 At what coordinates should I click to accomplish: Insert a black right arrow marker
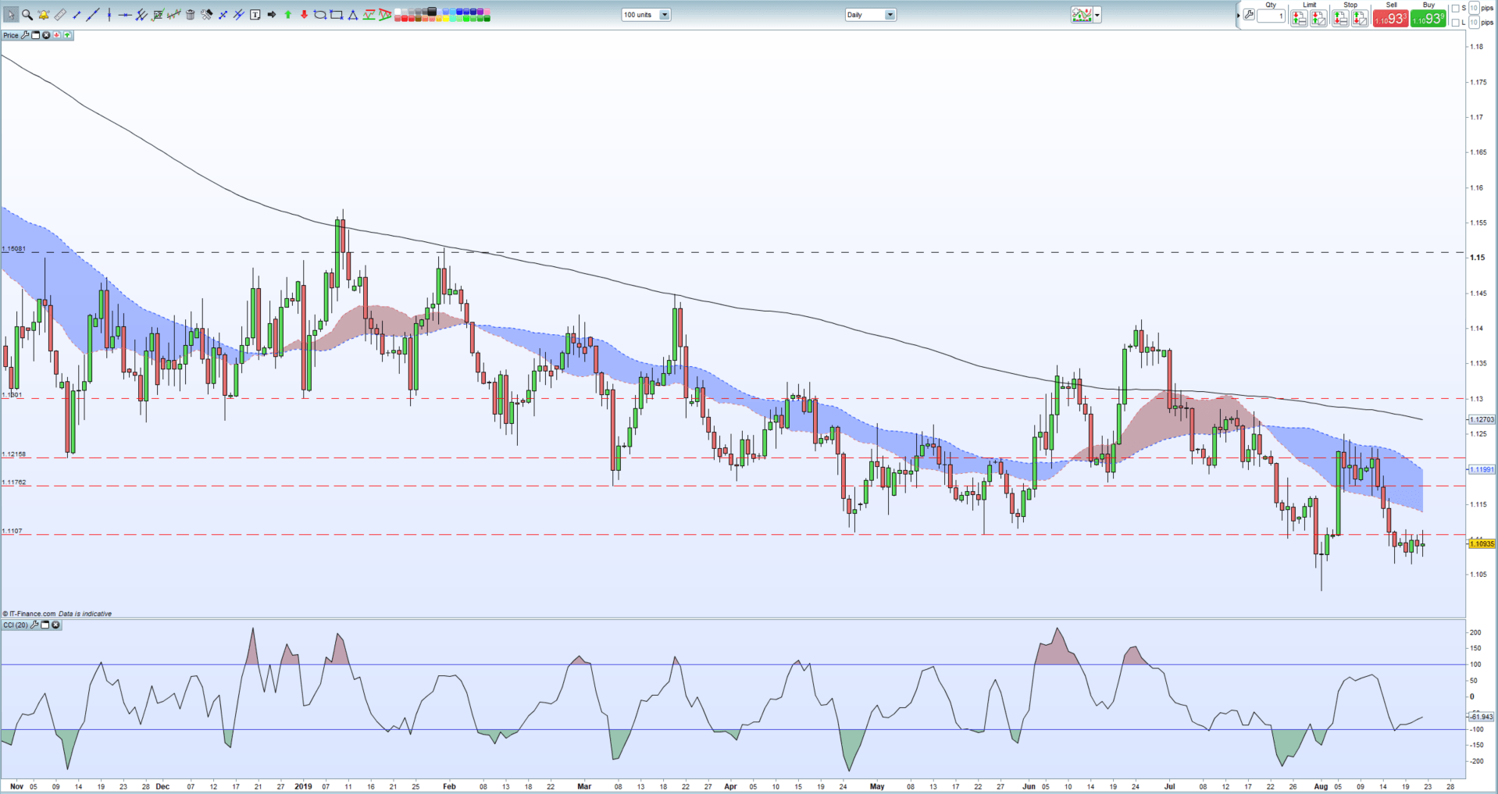tap(271, 15)
